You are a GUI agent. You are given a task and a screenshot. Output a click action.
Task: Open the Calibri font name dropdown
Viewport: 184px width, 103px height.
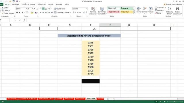click(26, 9)
